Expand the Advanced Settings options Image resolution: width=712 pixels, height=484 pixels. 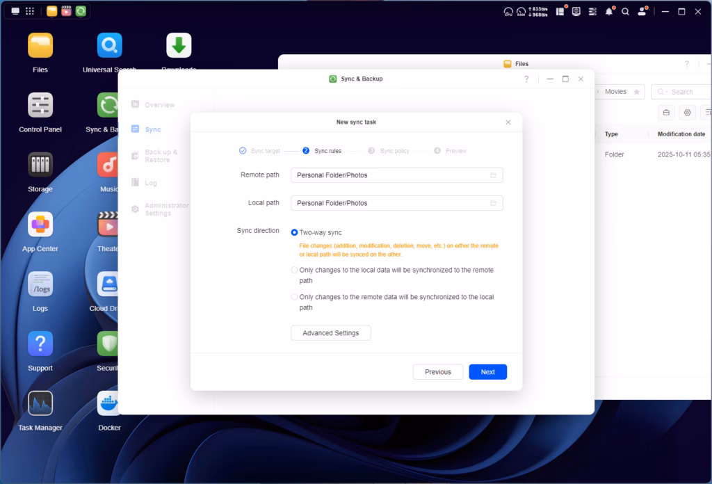pyautogui.click(x=330, y=333)
